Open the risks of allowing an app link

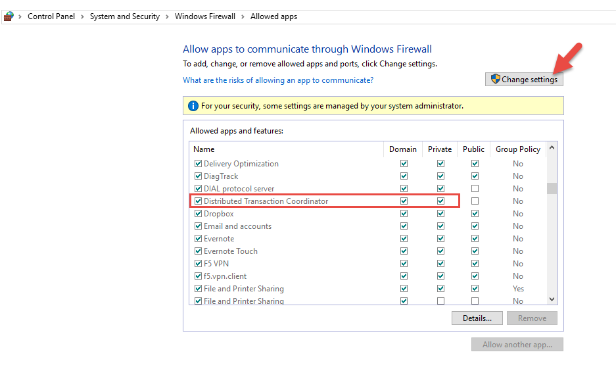coord(278,80)
